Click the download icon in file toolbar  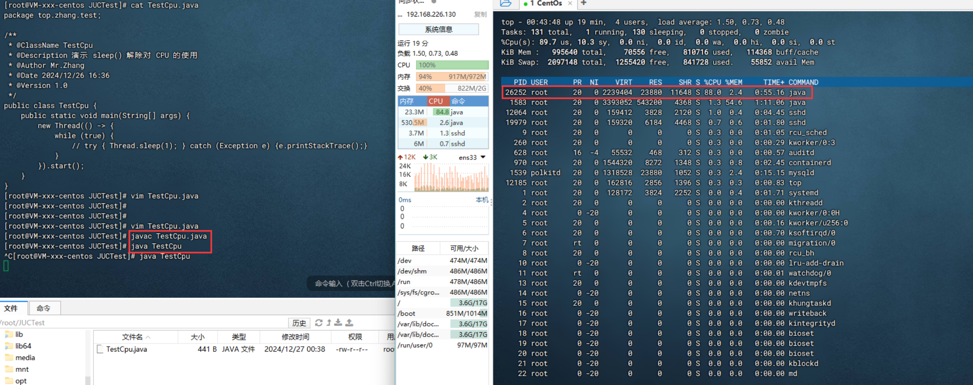tap(338, 323)
